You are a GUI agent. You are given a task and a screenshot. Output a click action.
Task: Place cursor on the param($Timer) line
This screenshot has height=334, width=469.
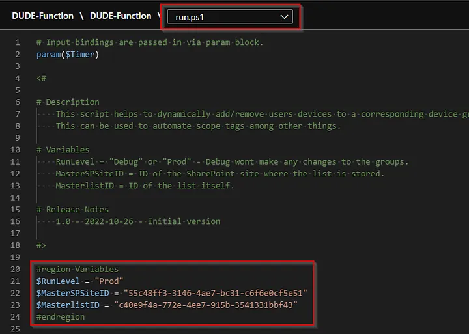pyautogui.click(x=67, y=55)
